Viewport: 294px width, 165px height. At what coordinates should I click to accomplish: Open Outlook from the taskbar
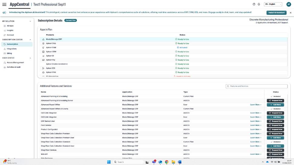(x=160, y=162)
